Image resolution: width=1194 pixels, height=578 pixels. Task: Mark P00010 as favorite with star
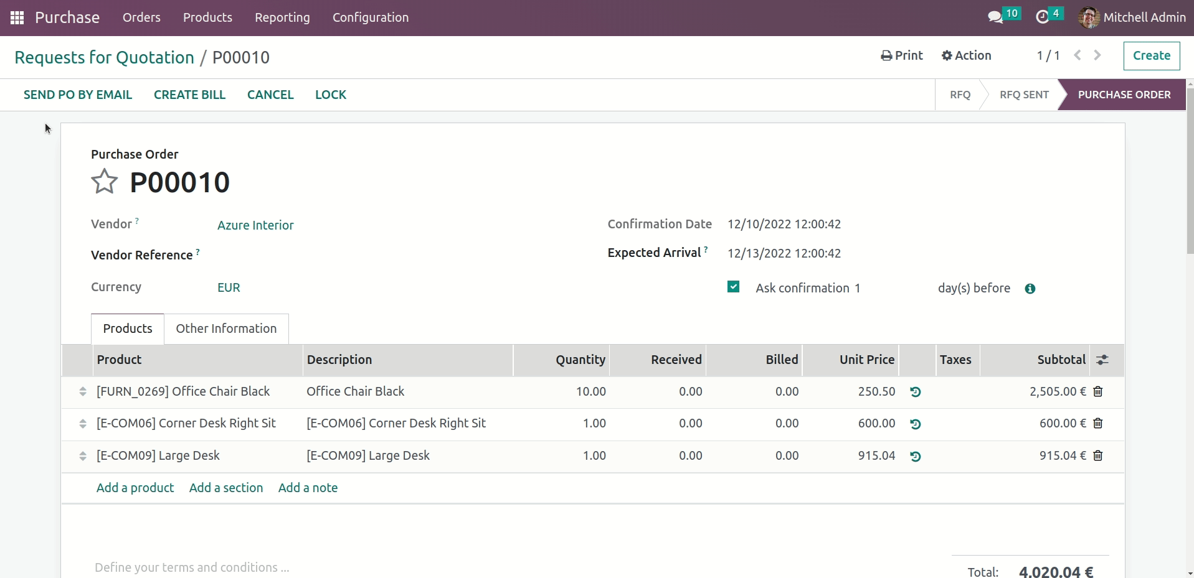coord(104,182)
